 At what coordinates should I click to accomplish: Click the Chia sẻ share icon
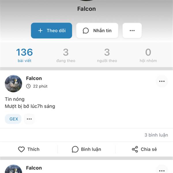(135, 149)
